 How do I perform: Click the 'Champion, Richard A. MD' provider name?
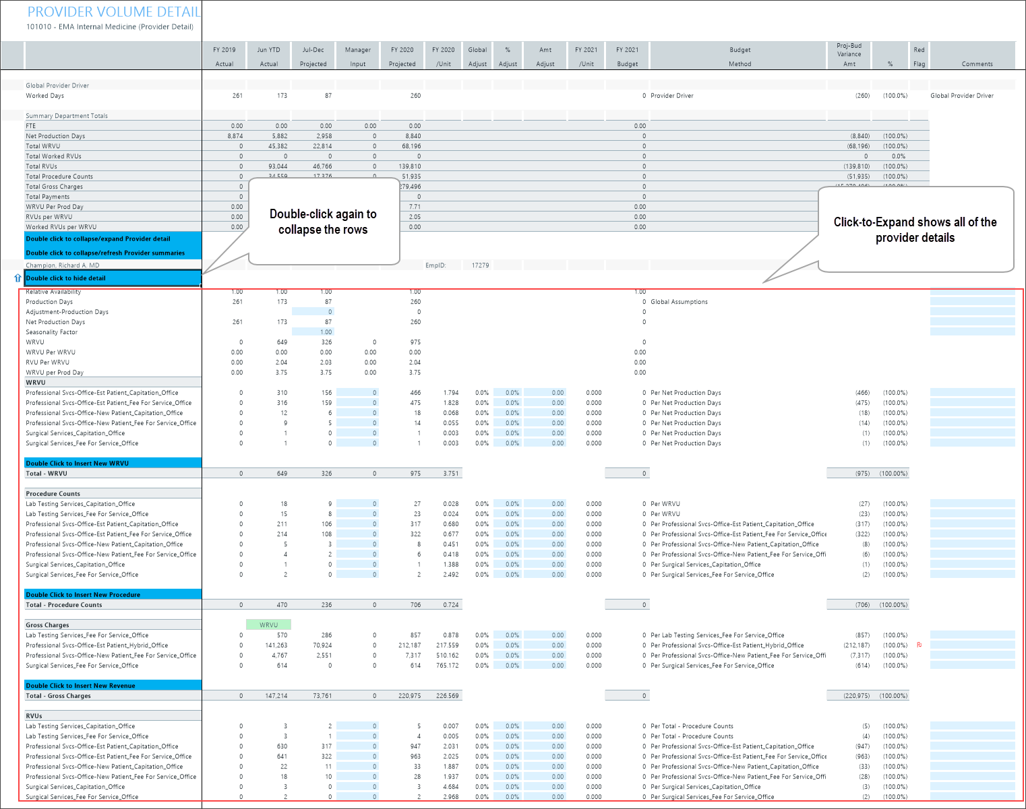63,265
